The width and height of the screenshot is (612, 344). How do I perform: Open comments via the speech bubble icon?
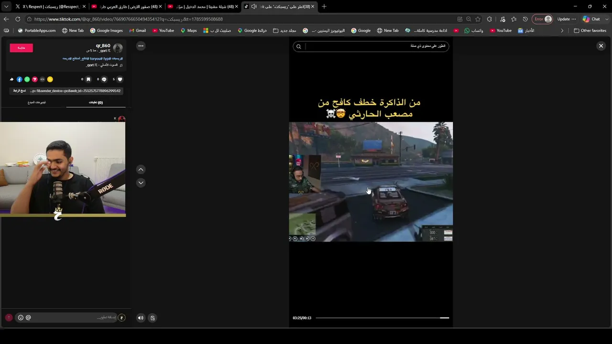104,79
